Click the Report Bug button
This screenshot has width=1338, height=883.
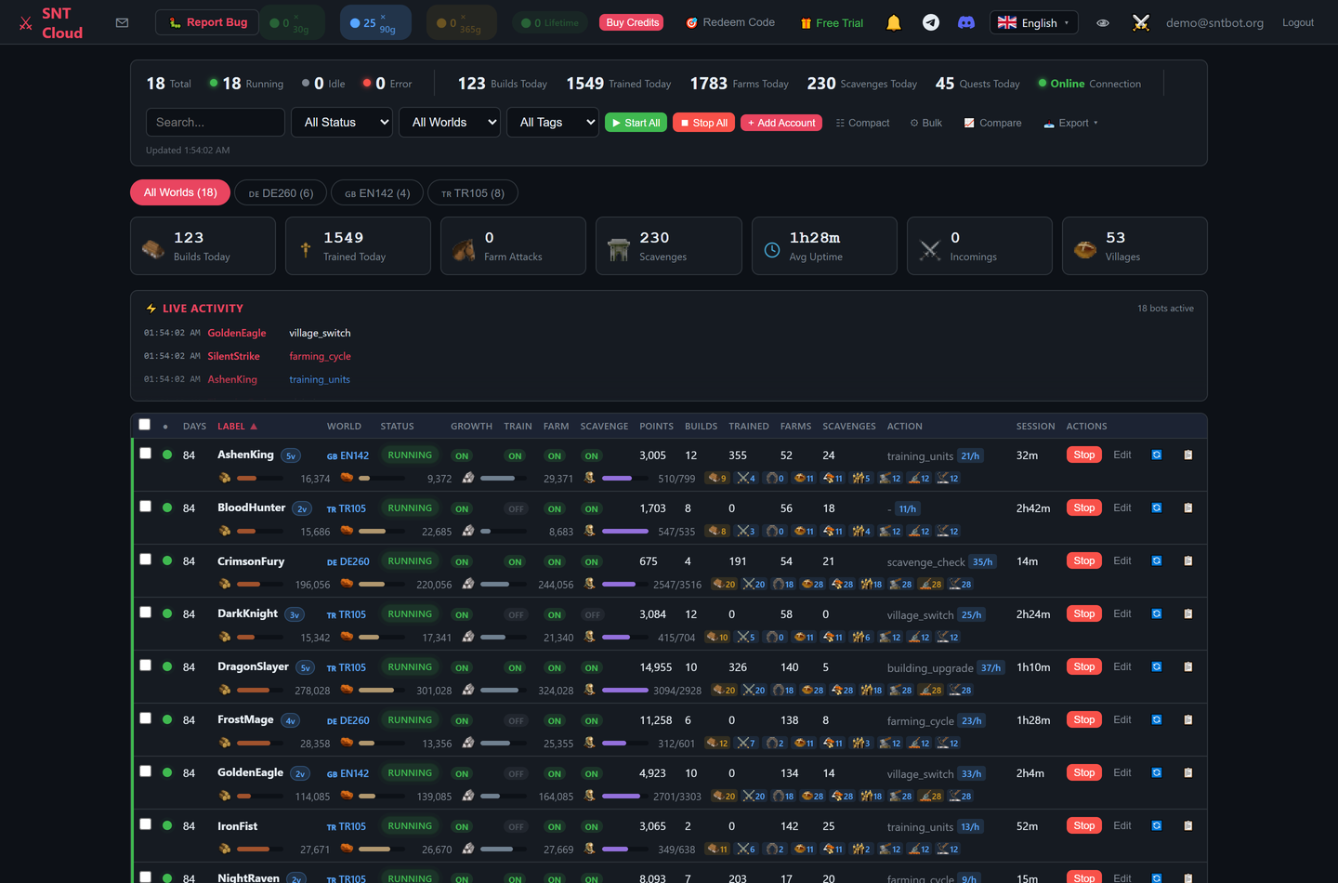207,22
